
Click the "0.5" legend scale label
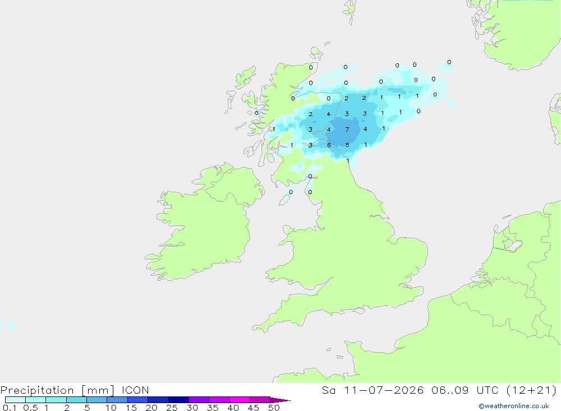coord(30,408)
